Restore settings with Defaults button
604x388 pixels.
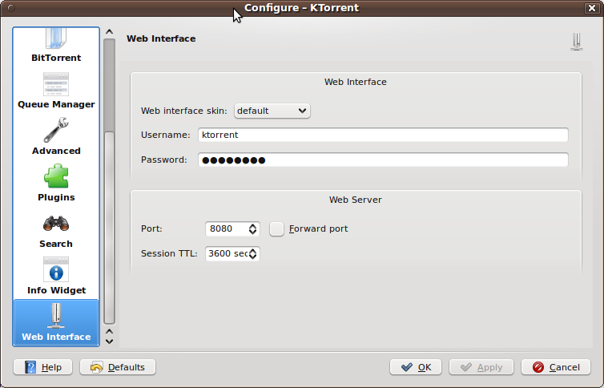[118, 367]
